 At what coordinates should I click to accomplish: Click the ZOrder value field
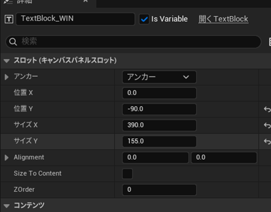[159, 189]
